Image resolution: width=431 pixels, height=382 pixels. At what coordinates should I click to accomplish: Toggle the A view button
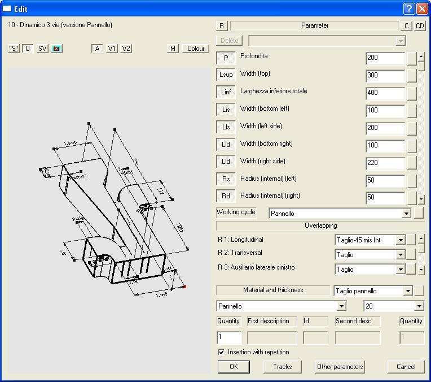(97, 49)
